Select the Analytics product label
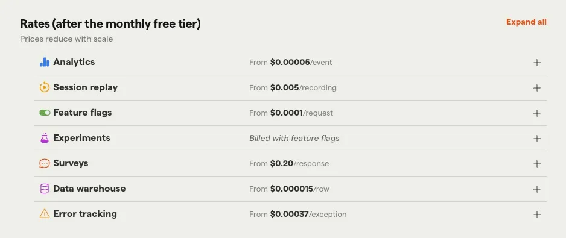The width and height of the screenshot is (566, 238). pos(74,62)
